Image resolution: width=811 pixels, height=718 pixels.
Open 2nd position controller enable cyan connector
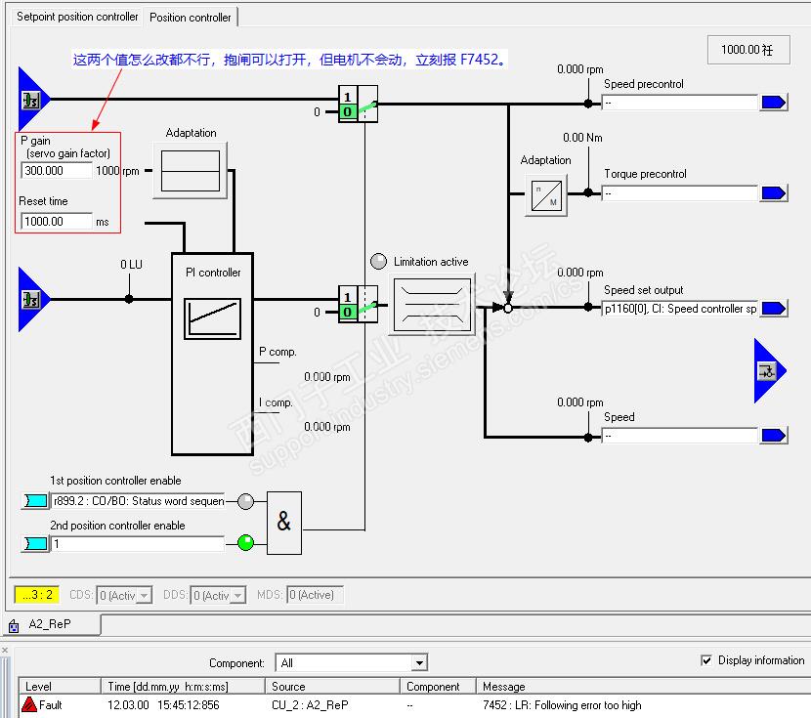[x=35, y=544]
